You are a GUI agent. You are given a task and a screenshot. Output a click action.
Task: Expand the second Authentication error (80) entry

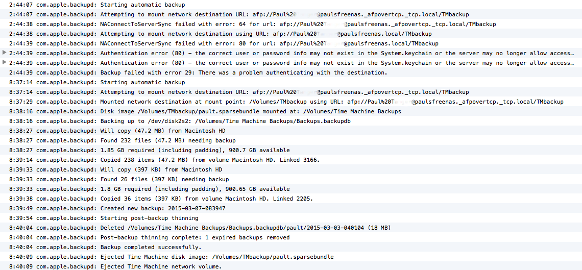click(x=5, y=62)
